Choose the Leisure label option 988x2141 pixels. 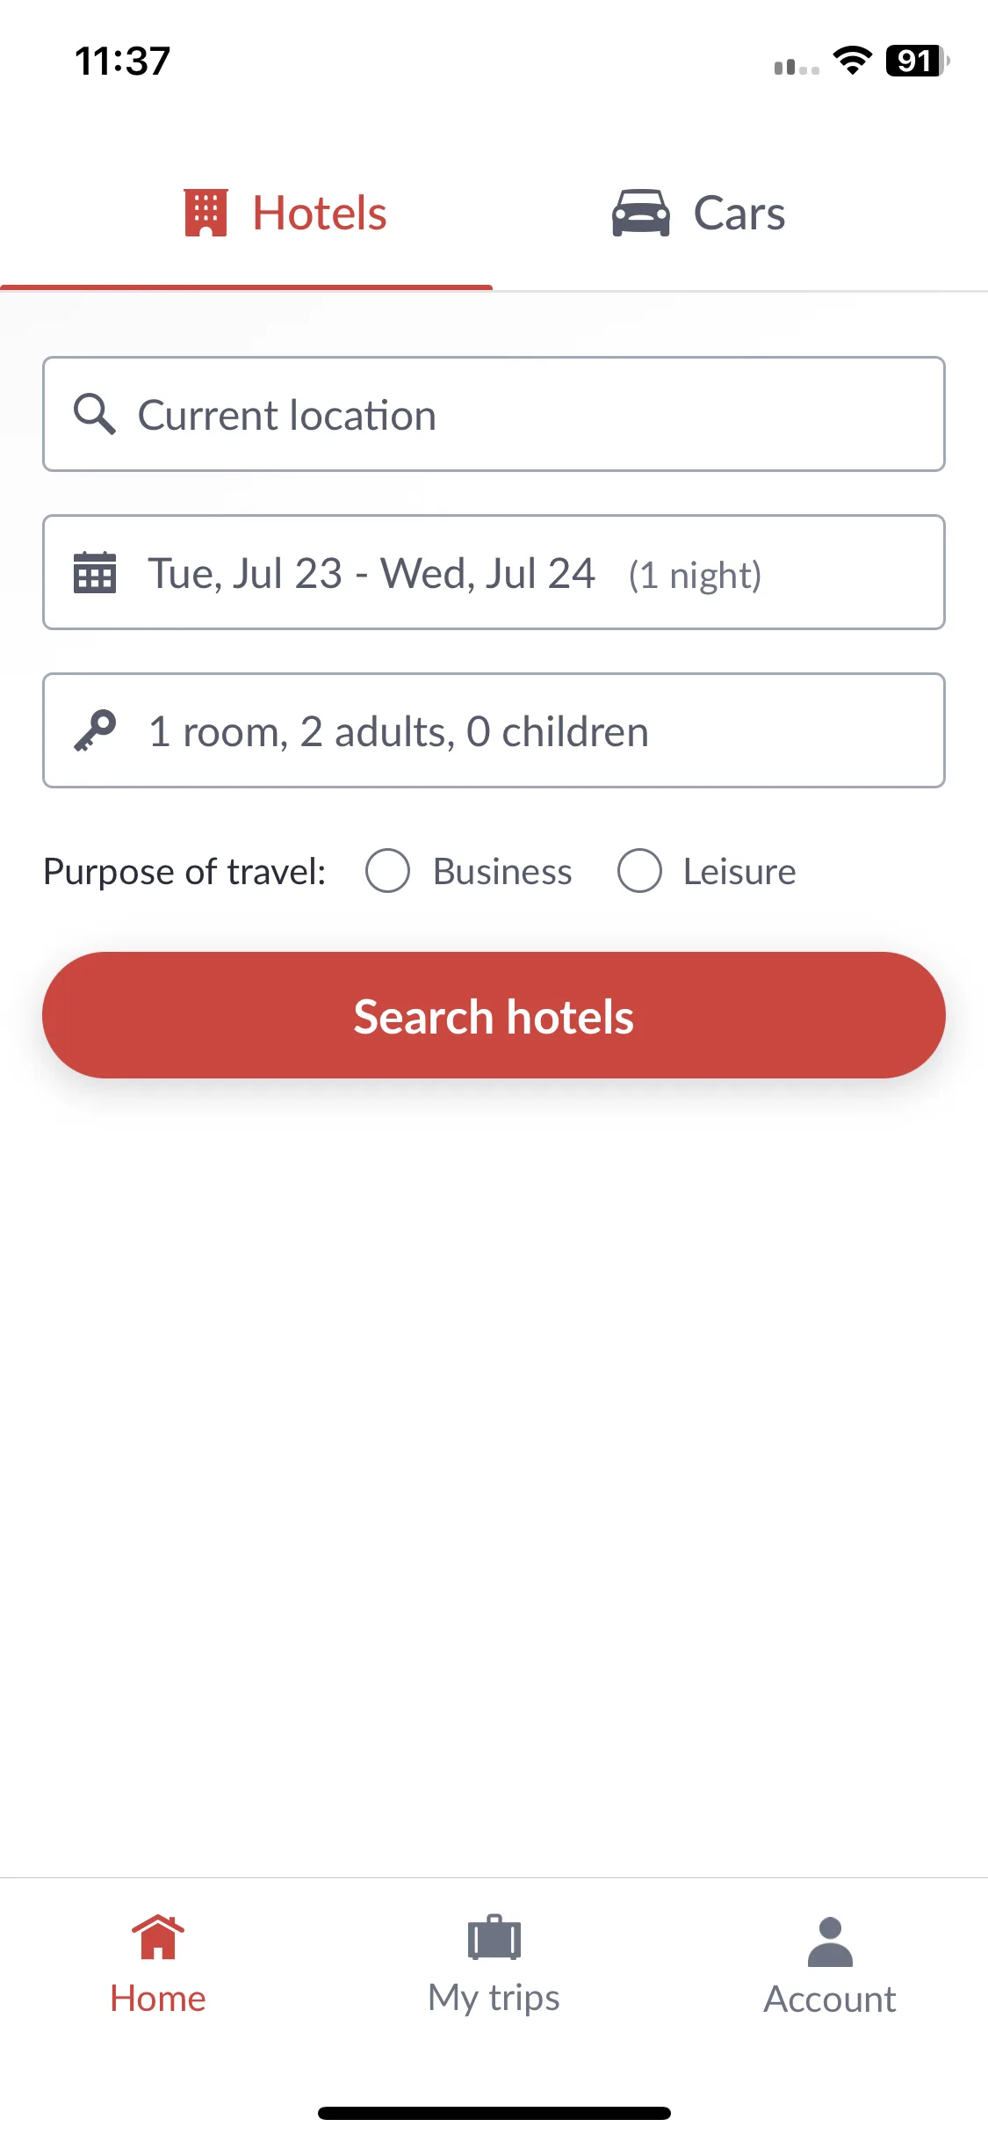tap(739, 872)
